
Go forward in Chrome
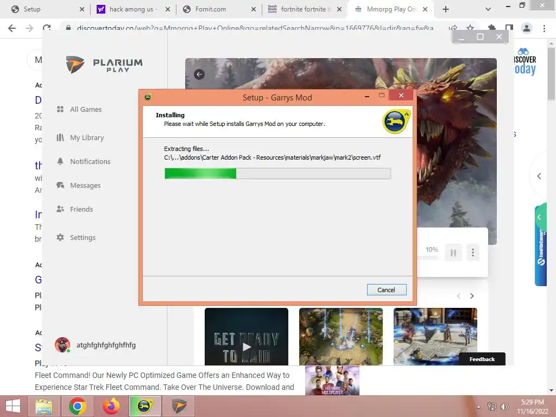coord(29,28)
